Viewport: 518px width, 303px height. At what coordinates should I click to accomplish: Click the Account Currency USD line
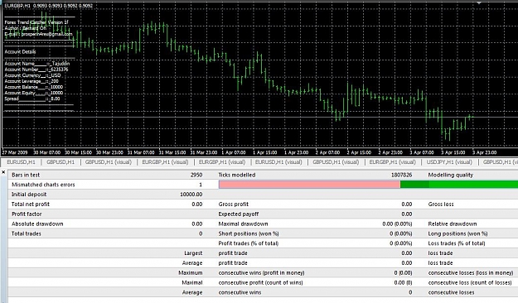(32, 75)
